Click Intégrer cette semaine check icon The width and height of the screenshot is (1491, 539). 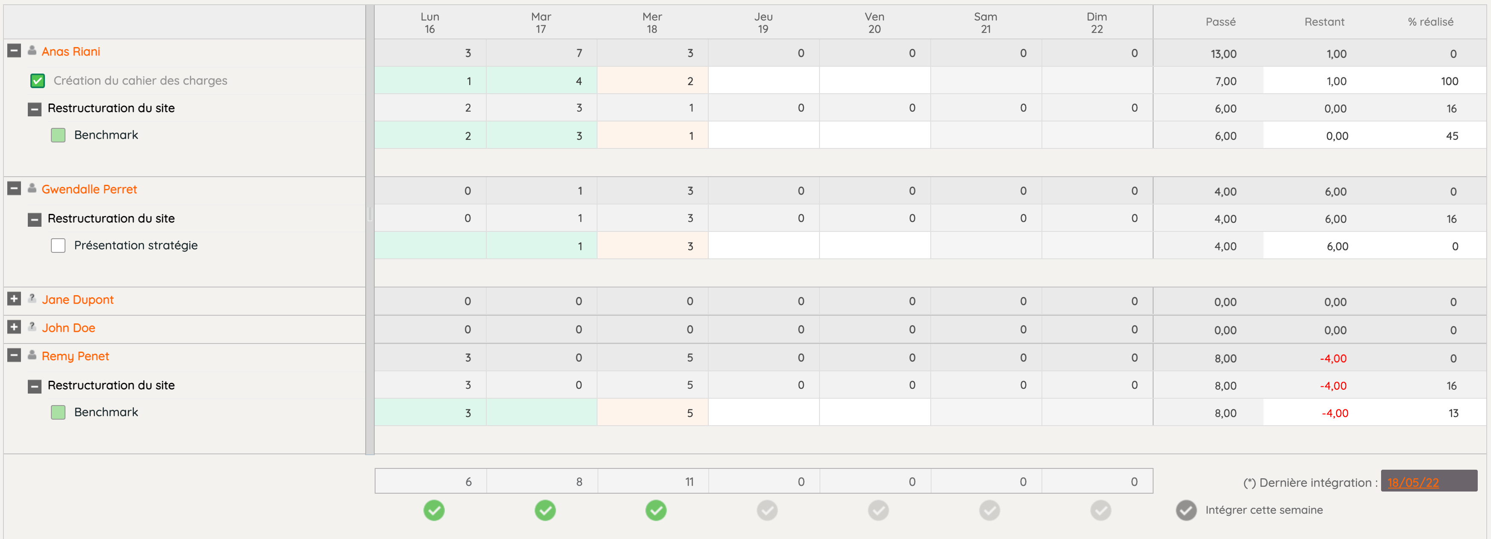1186,510
